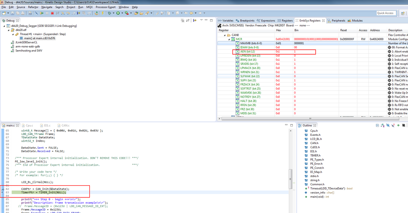Viewport: 408px width, 213px height.
Task: Click the Resume debug toolbar icon
Action: pos(42,13)
